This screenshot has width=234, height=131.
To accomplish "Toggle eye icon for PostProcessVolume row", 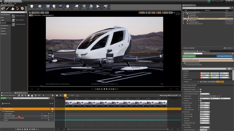I will coord(183,22).
